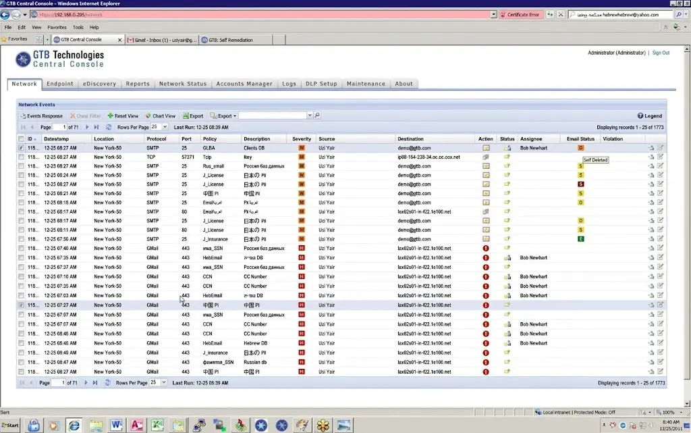Click the scrollbar down arrow
Image resolution: width=691 pixels, height=433 pixels.
(x=687, y=403)
